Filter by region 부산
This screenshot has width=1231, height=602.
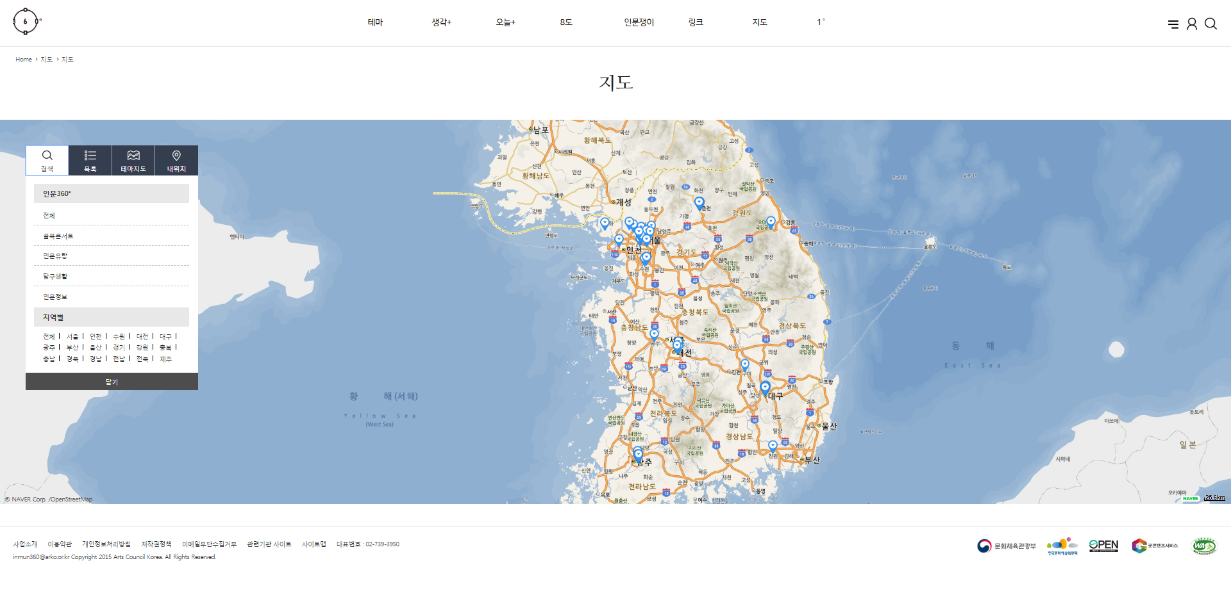pos(72,347)
